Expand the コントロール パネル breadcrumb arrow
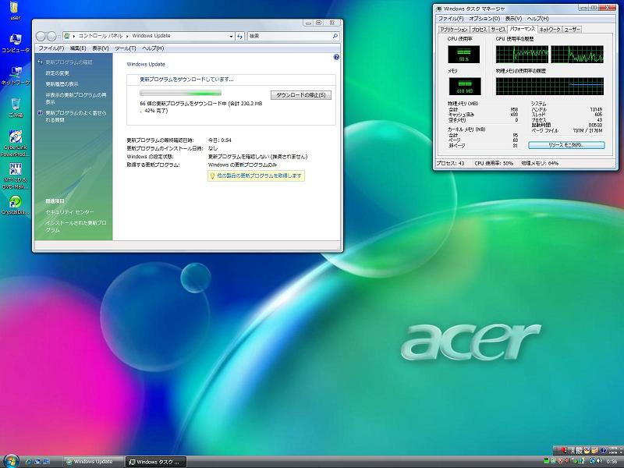The image size is (624, 468). coord(126,36)
